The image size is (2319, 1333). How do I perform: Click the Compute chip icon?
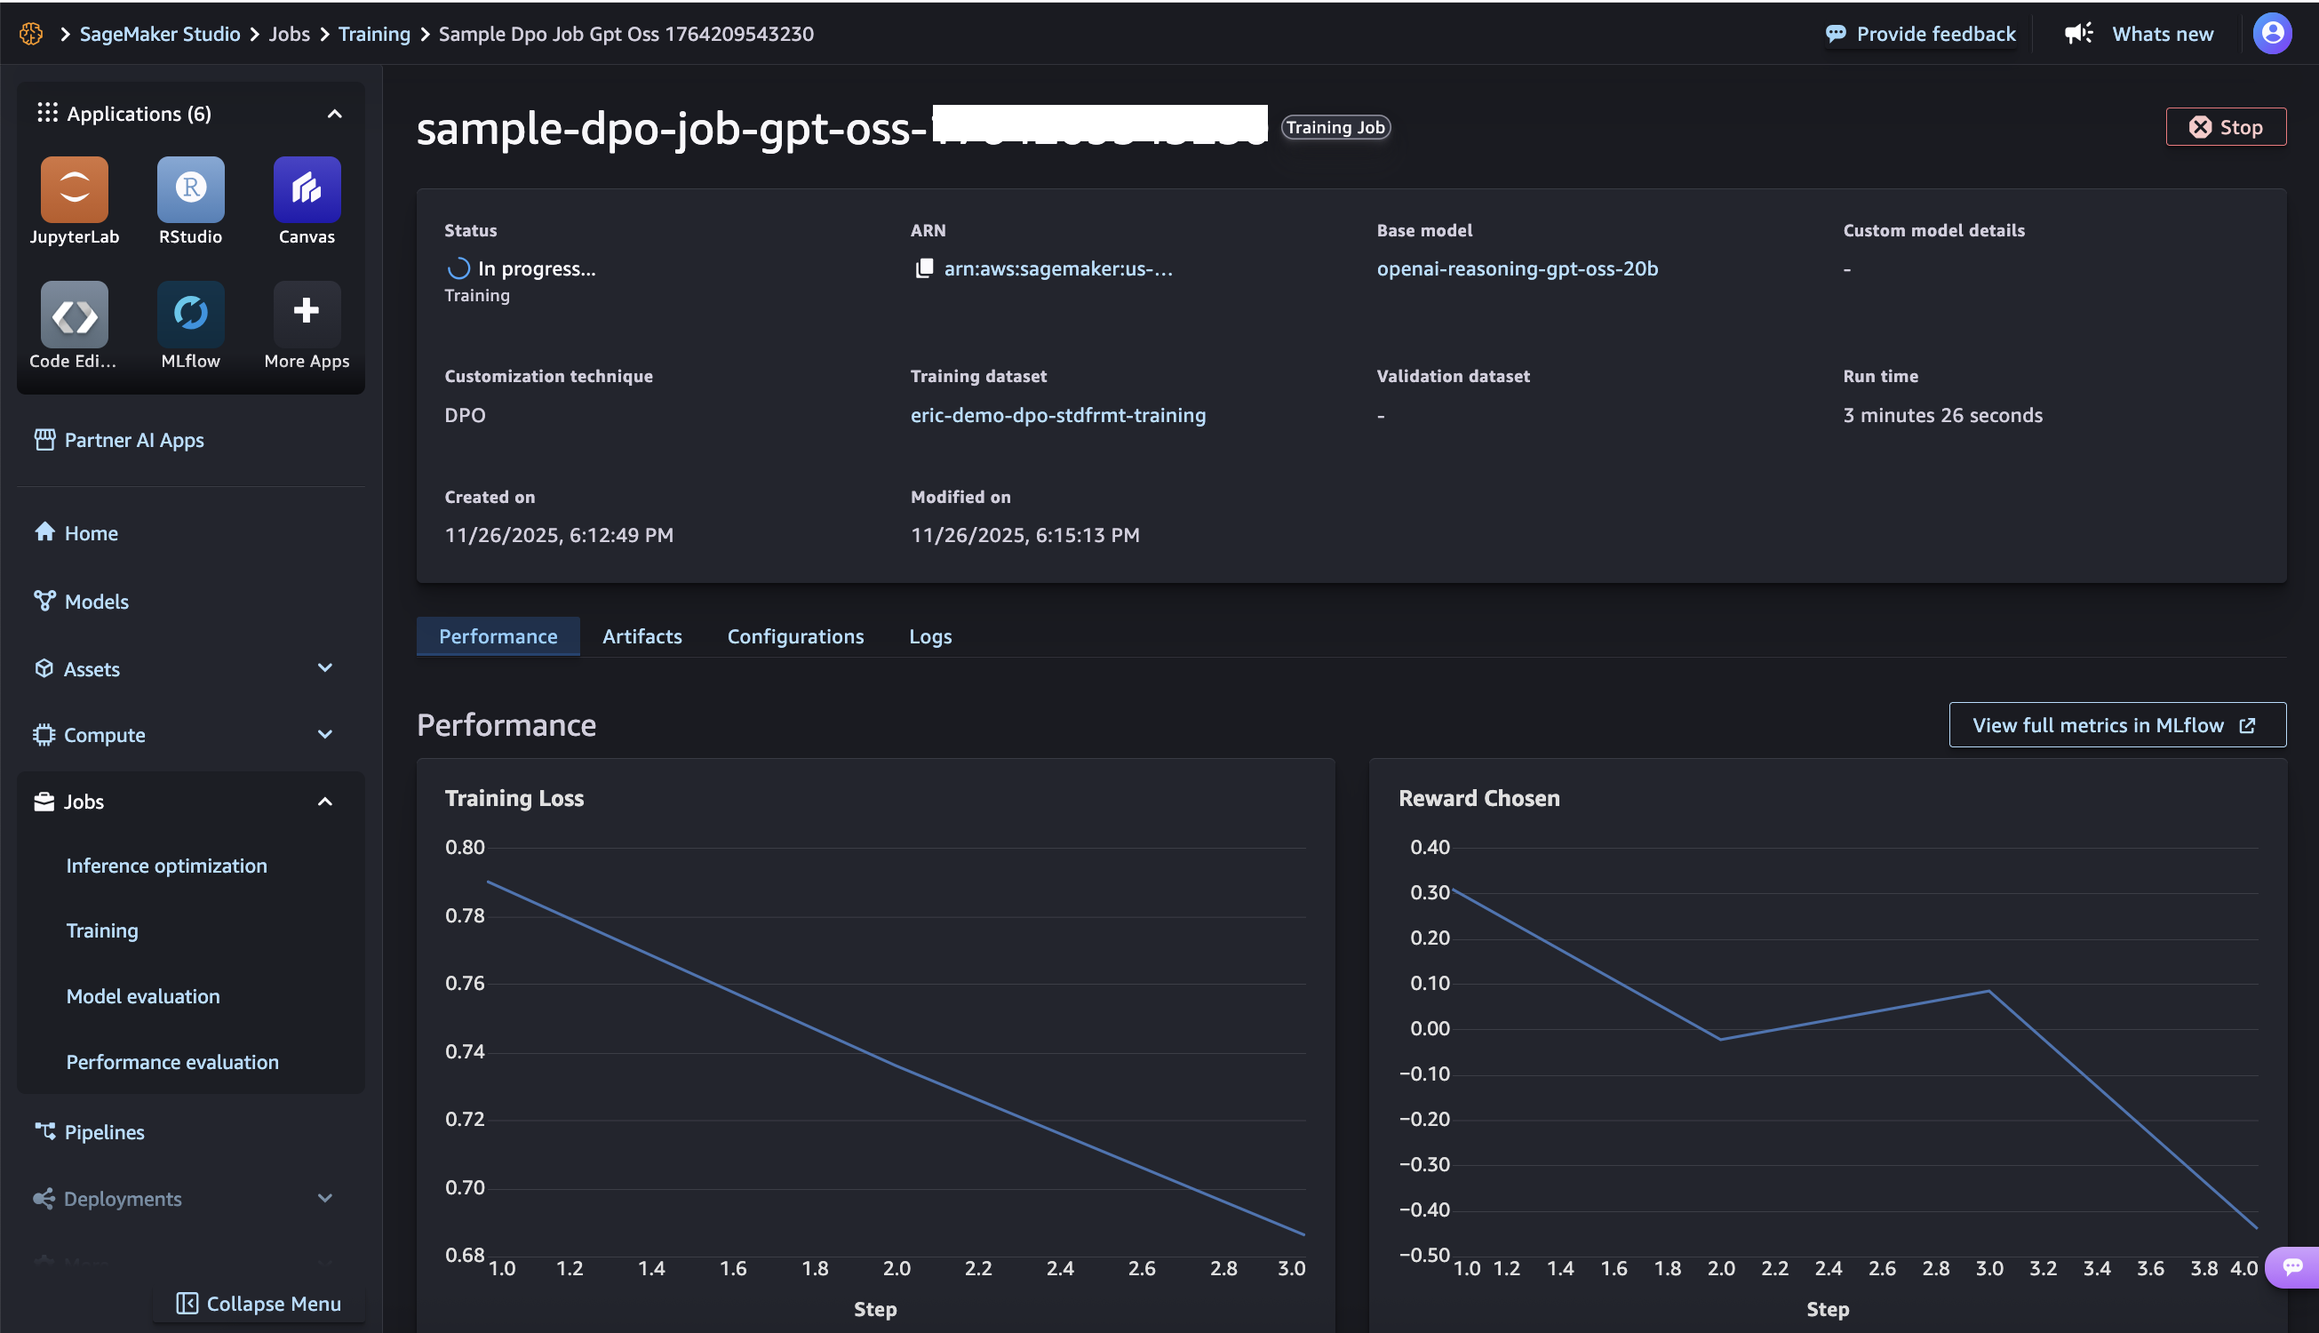(x=44, y=734)
